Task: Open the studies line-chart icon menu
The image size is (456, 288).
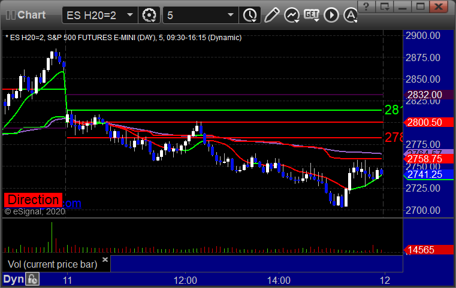Action: 292,14
